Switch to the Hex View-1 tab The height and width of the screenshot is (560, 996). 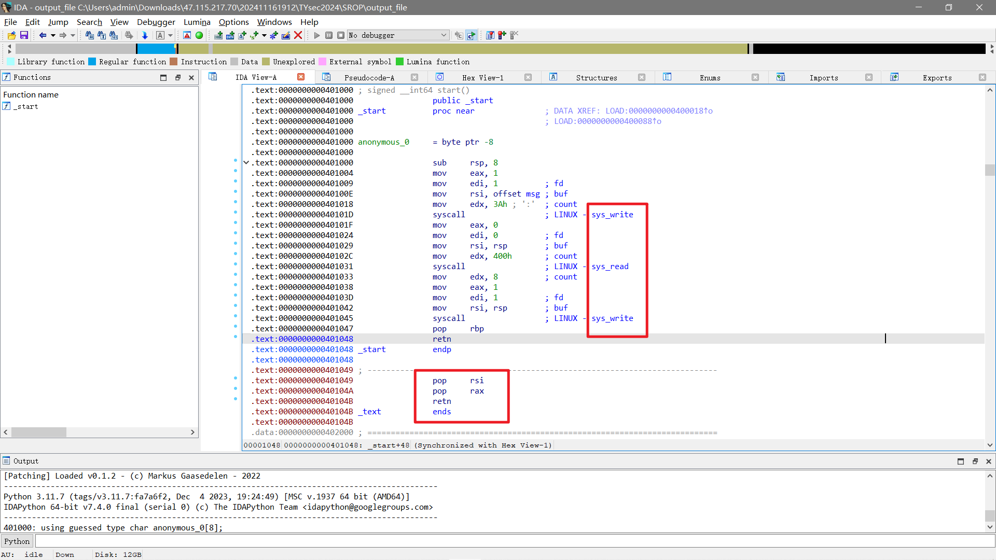(x=482, y=78)
